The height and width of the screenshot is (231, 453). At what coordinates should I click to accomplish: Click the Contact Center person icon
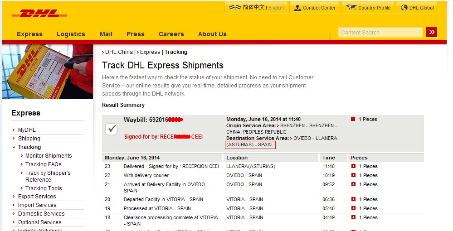click(x=297, y=8)
